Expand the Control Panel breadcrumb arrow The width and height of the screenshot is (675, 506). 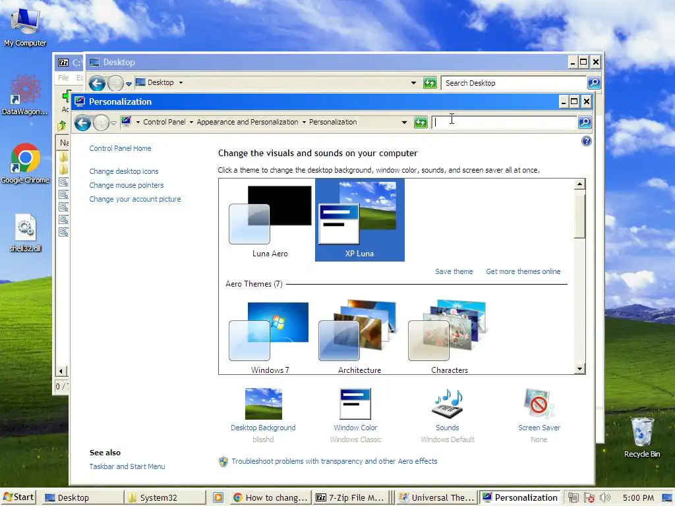[191, 122]
